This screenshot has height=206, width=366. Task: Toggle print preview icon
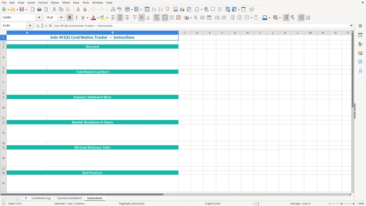(46, 9)
